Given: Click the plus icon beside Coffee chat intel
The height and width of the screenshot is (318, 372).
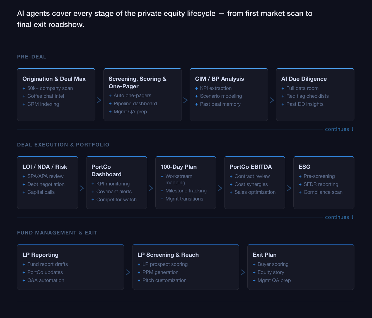Looking at the screenshot, I should point(24,96).
